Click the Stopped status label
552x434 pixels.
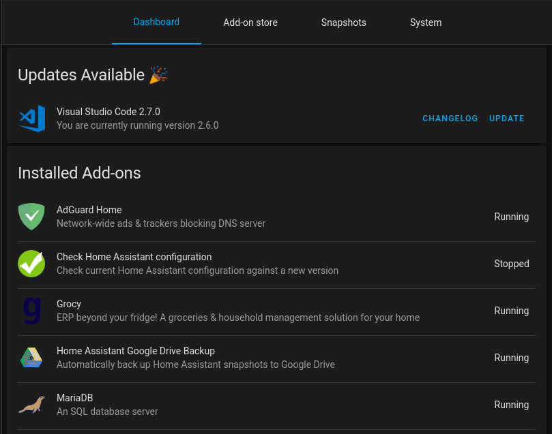click(x=512, y=264)
